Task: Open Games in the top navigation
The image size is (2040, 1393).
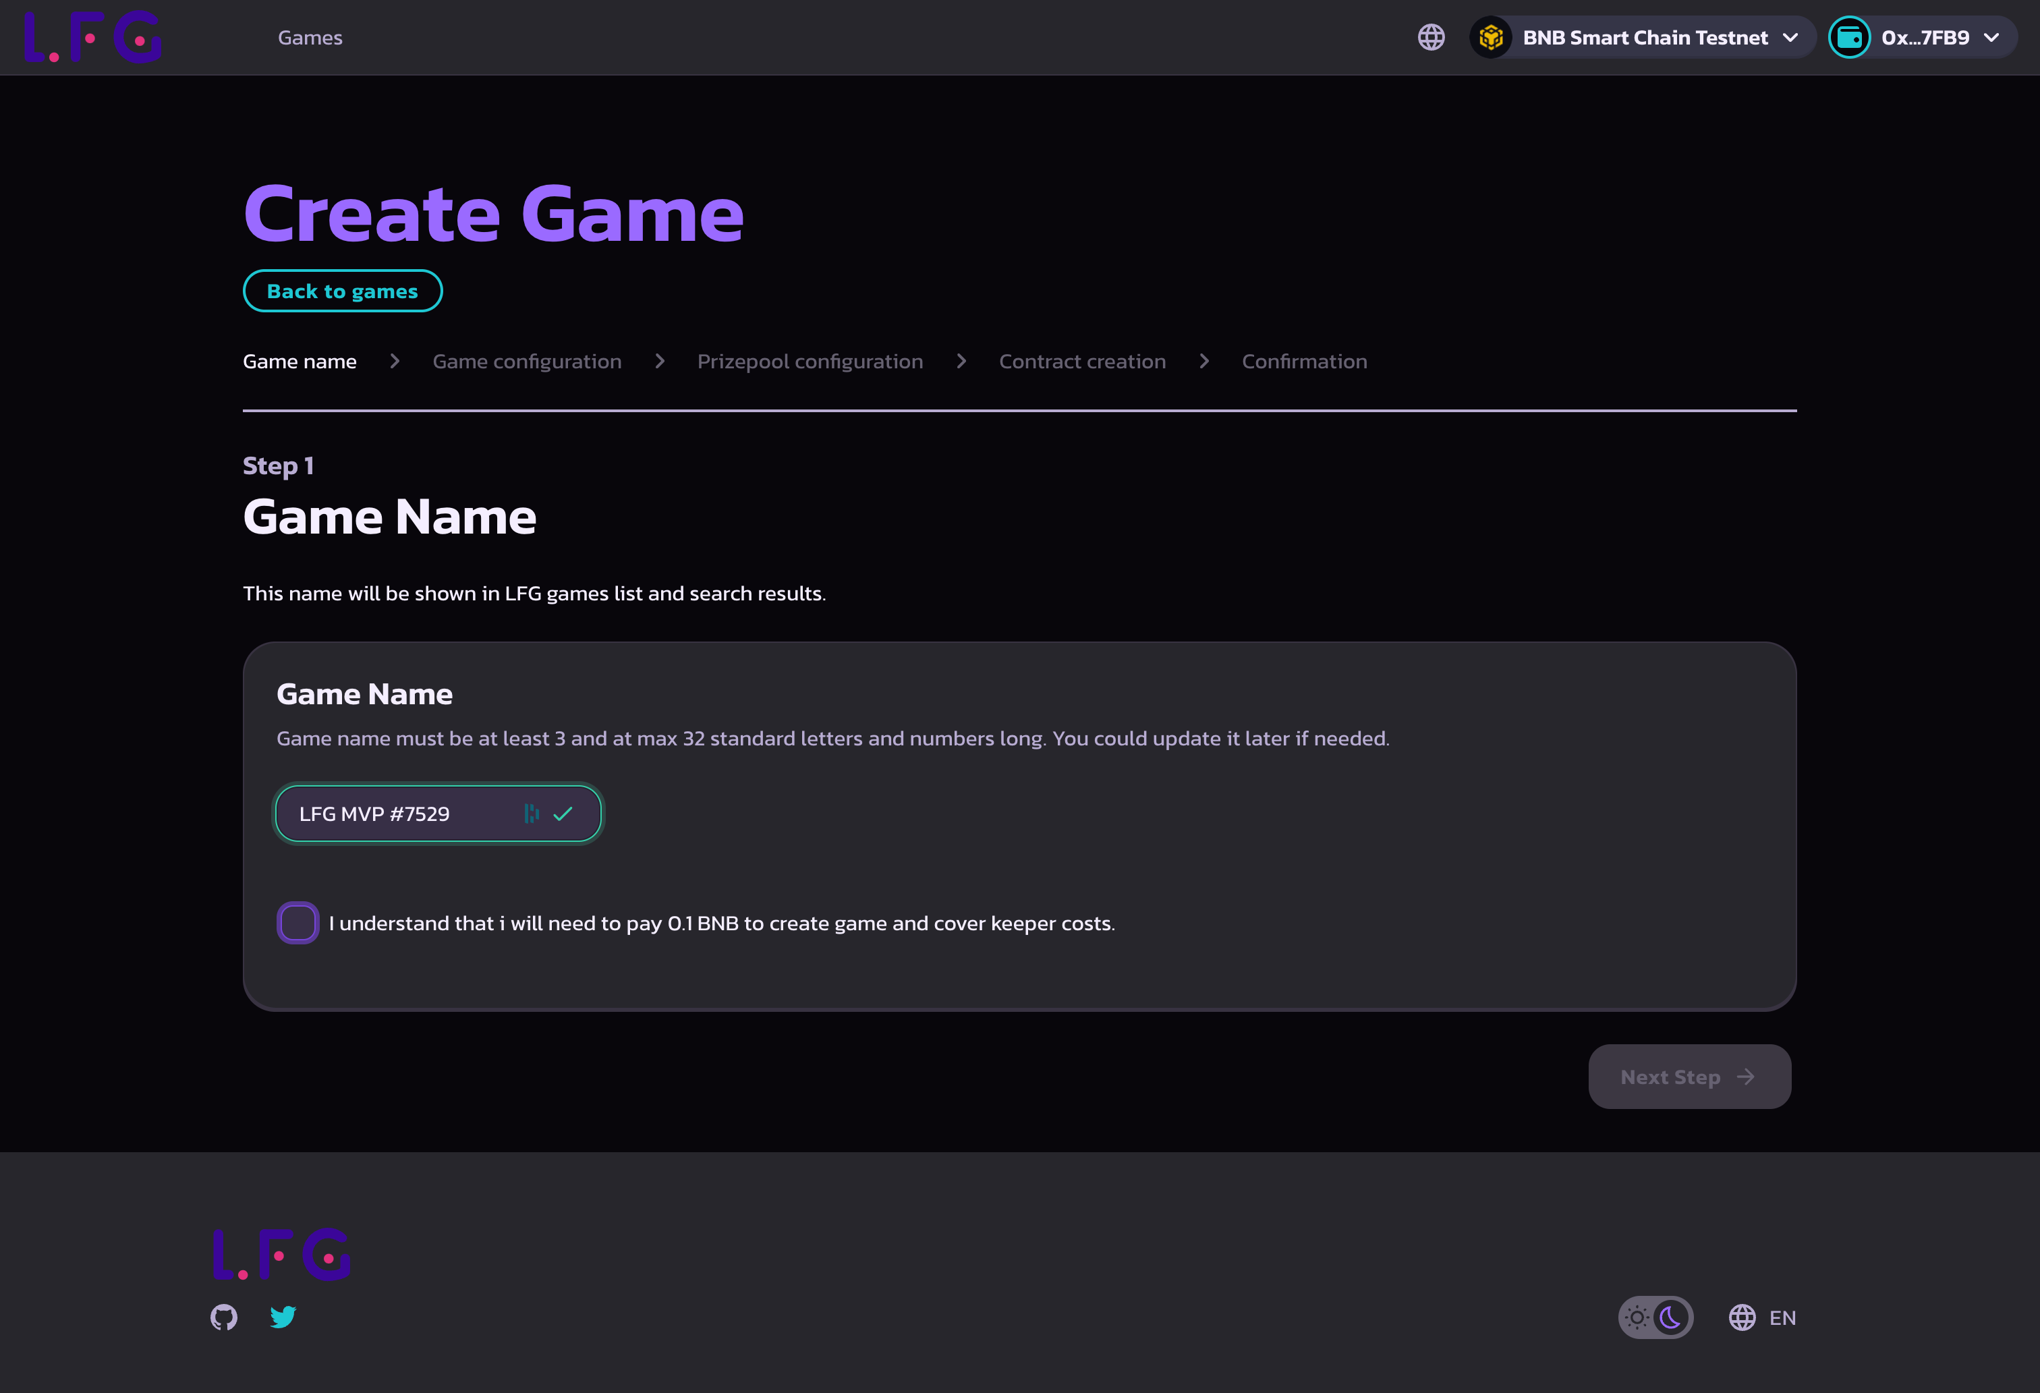Action: click(310, 37)
